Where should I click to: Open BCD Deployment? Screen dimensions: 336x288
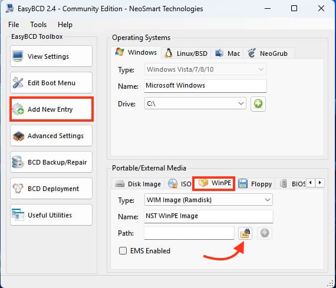[x=51, y=189]
